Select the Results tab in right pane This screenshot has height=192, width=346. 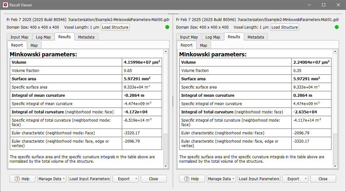point(234,37)
